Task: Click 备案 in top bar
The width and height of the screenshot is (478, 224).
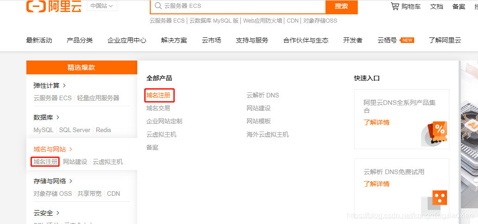Action: coord(459,6)
